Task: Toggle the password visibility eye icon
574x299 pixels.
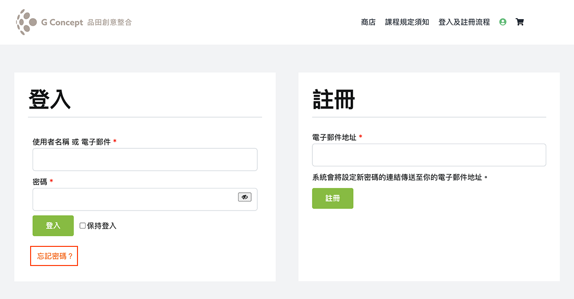Action: coord(244,197)
